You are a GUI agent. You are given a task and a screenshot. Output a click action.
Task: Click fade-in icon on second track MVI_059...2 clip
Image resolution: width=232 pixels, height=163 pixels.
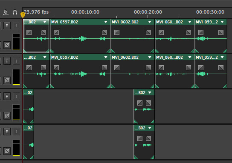[201, 68]
